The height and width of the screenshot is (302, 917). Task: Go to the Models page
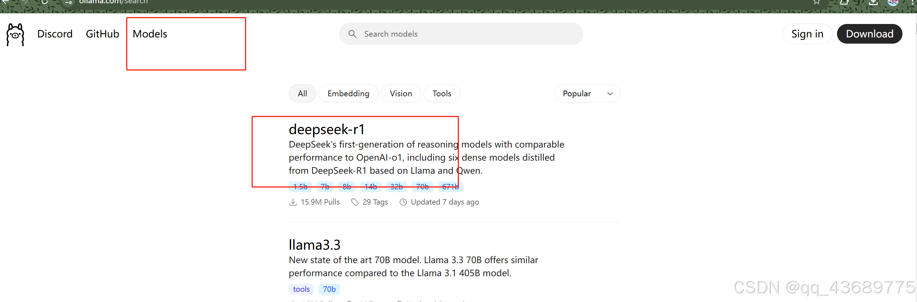(x=150, y=34)
